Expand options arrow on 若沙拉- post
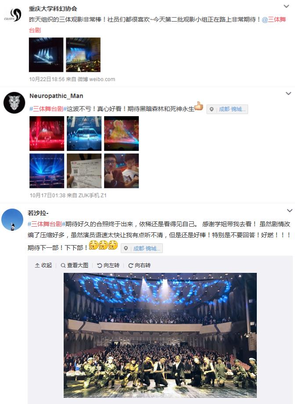The width and height of the screenshot is (295, 404). (x=290, y=211)
